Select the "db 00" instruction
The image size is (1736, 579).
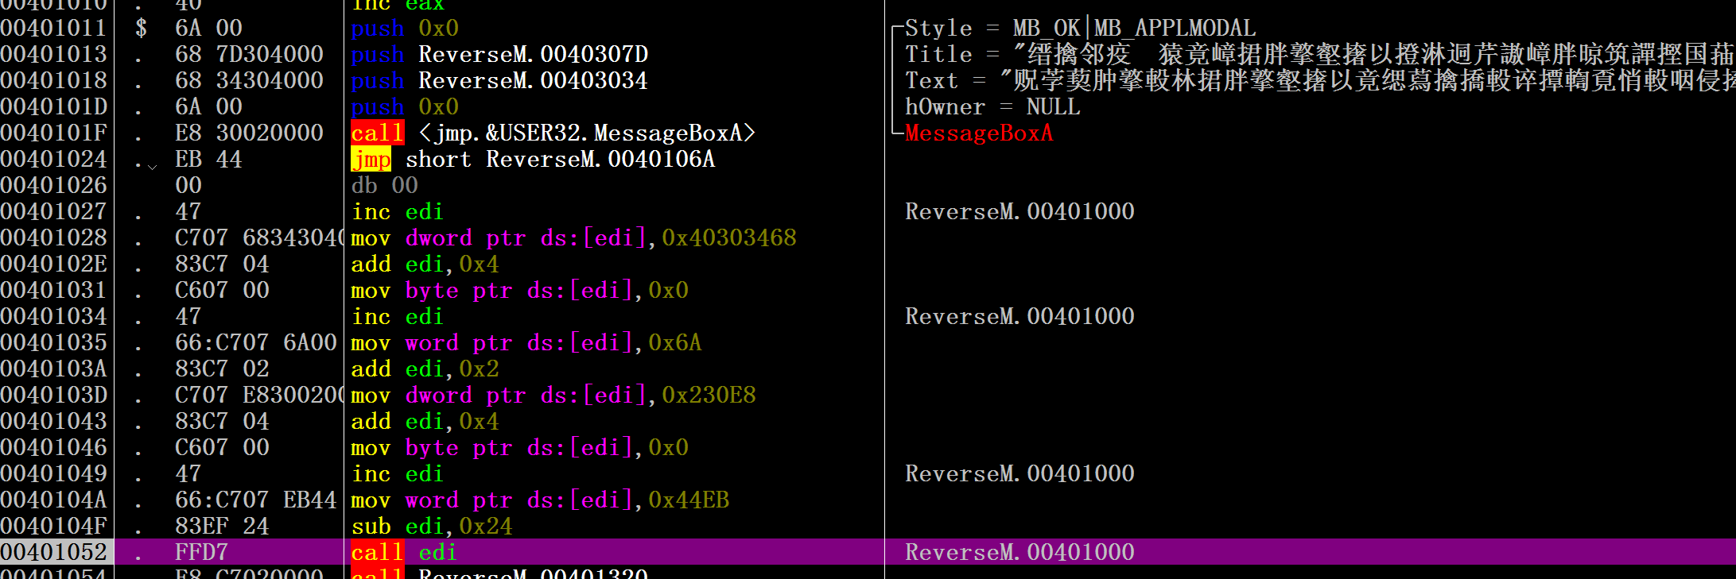pos(385,186)
